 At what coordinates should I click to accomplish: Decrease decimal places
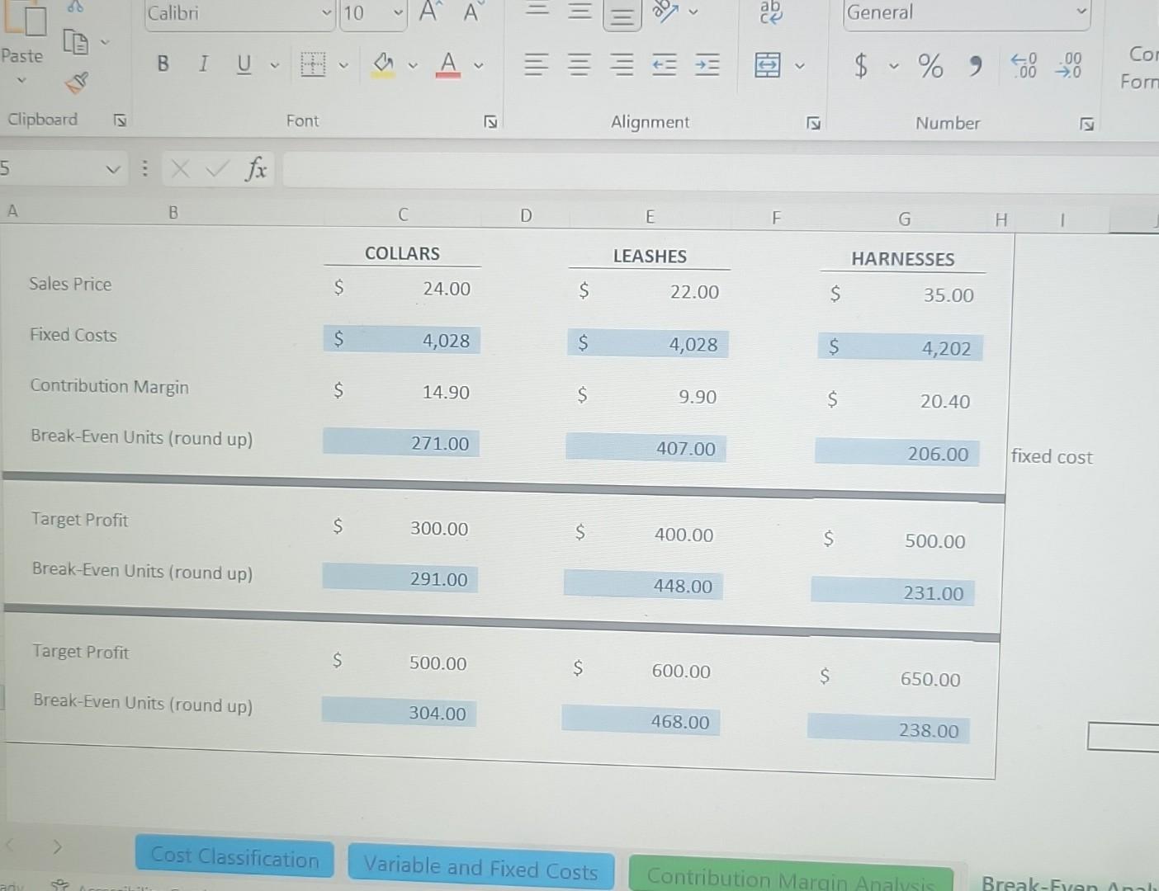1068,66
